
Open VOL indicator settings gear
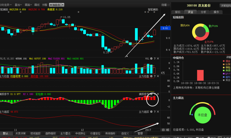click(x=151, y=59)
